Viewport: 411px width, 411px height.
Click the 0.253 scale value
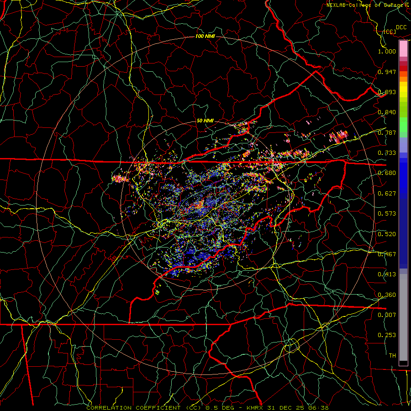(x=387, y=335)
